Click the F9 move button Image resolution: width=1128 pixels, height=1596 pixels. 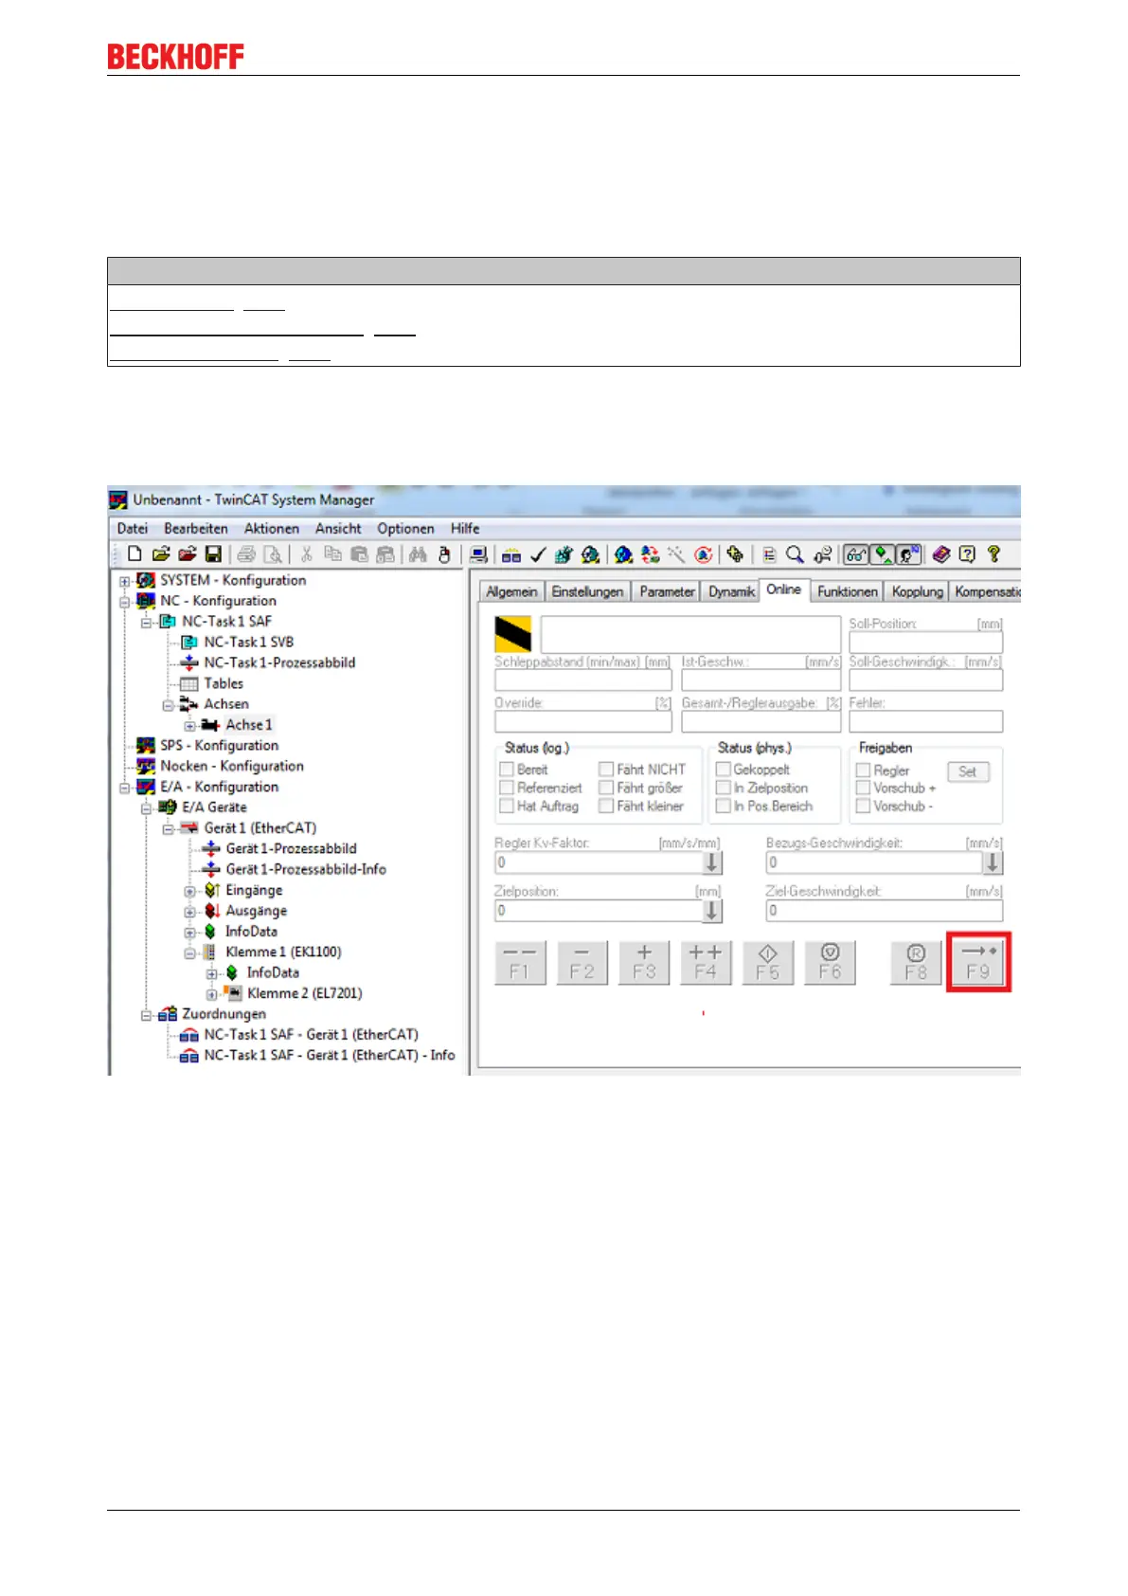click(x=978, y=962)
